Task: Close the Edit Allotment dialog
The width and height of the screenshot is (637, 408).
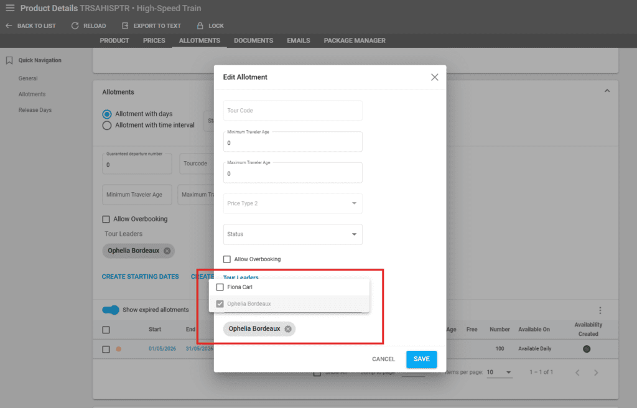Action: (434, 77)
